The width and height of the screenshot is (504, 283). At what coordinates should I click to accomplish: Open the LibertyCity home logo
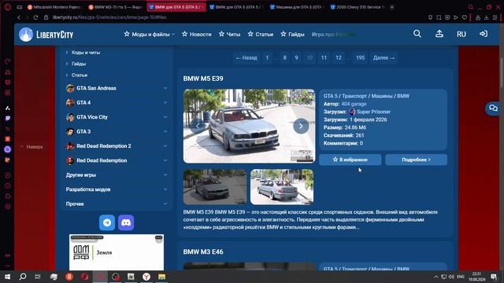click(x=46, y=35)
